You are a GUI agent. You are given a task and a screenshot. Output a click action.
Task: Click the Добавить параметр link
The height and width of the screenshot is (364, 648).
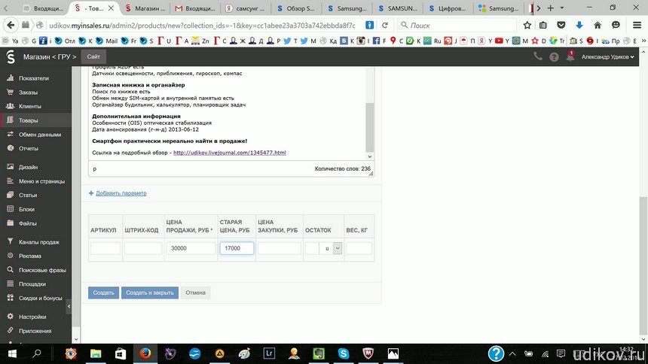coord(121,193)
